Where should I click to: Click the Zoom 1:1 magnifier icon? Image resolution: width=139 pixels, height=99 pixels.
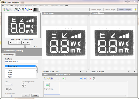point(23,10)
